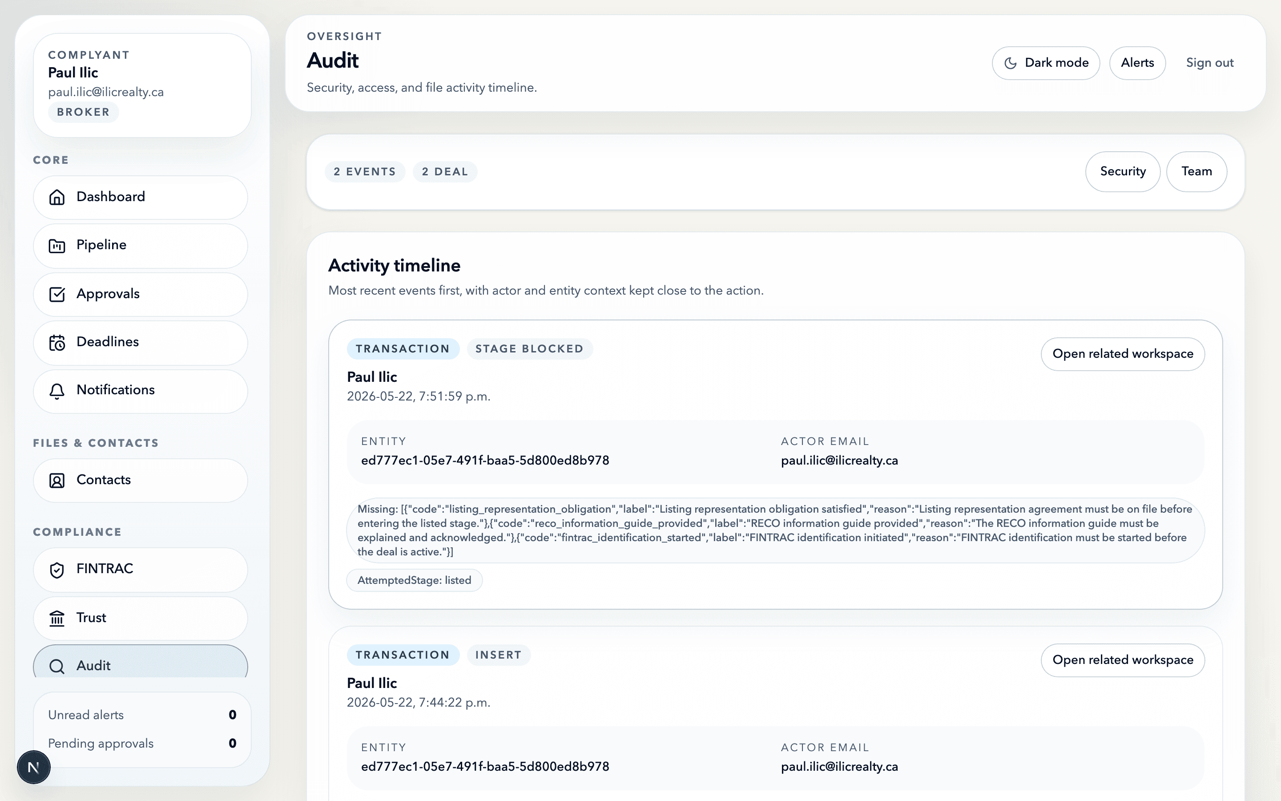This screenshot has height=801, width=1281.
Task: Click TRANSACTION tag on Insert event
Action: coord(403,655)
